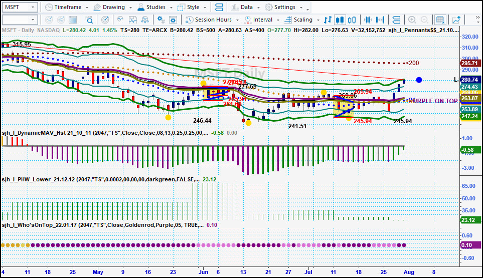Click the 23.12 green axis label
The width and height of the screenshot is (483, 278).
pyautogui.click(x=470, y=220)
